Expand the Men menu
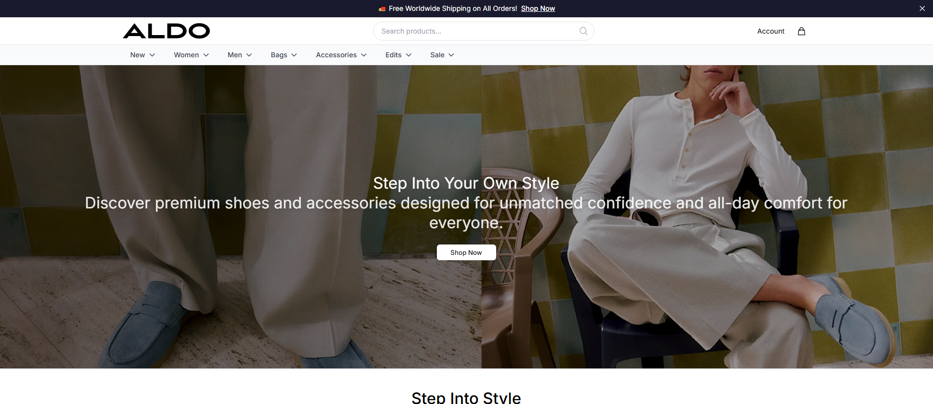Image resolution: width=933 pixels, height=404 pixels. [x=240, y=55]
